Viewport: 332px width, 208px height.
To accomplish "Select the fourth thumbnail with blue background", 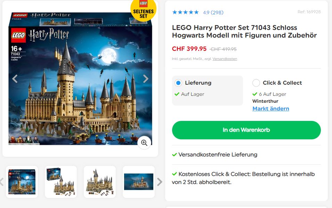I will (x=139, y=182).
